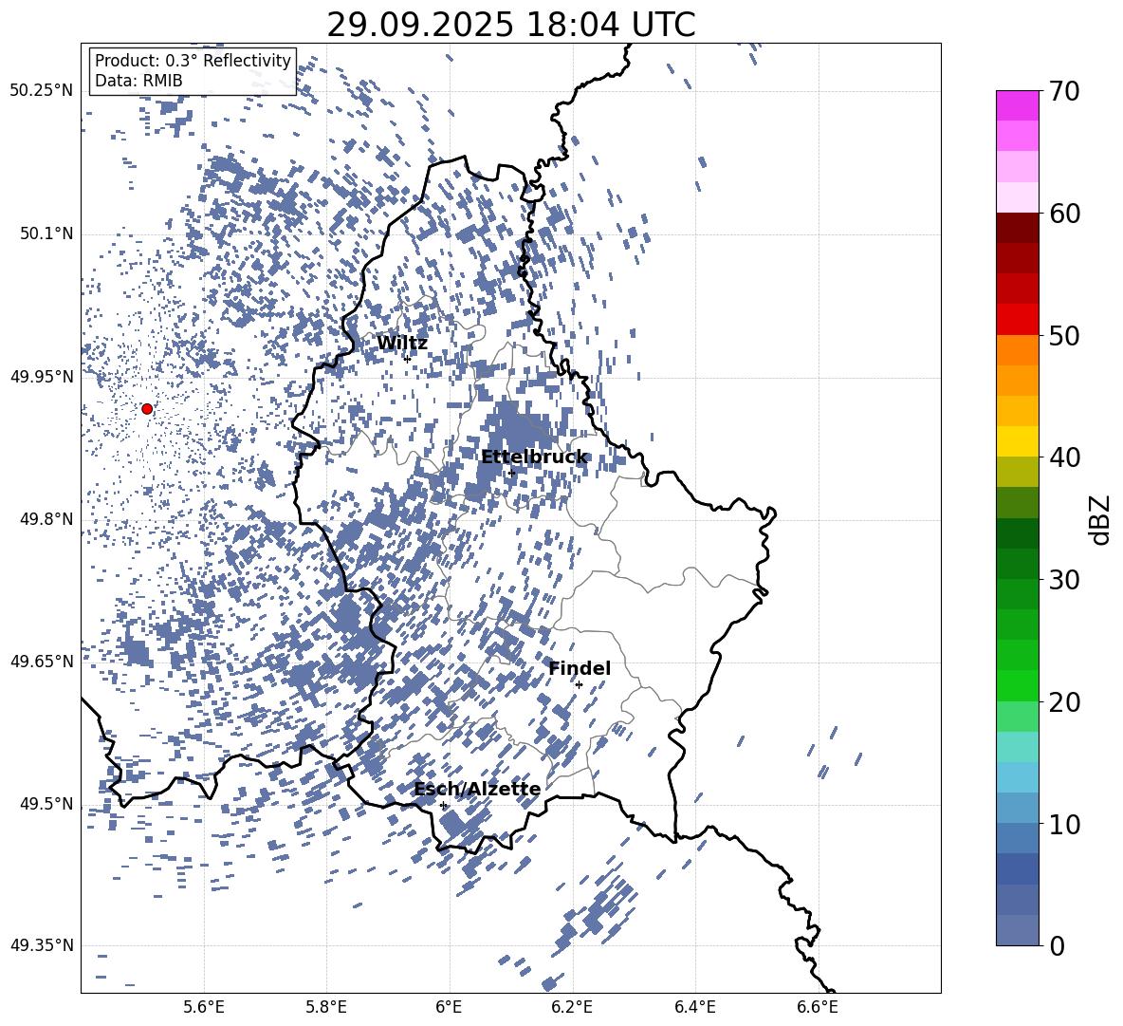
Task: Click the 6.6°E longitude label
Action: (818, 1007)
